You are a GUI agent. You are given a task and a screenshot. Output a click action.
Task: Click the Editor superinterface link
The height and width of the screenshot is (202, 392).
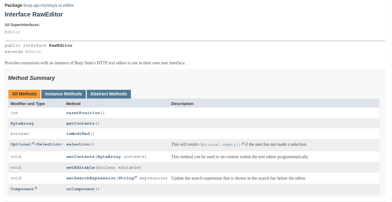[x=12, y=32]
